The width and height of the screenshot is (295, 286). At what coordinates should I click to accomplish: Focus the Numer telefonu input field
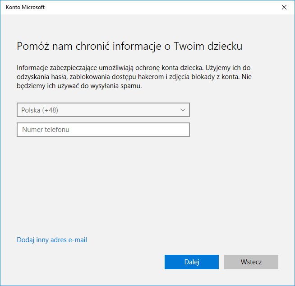[103, 130]
